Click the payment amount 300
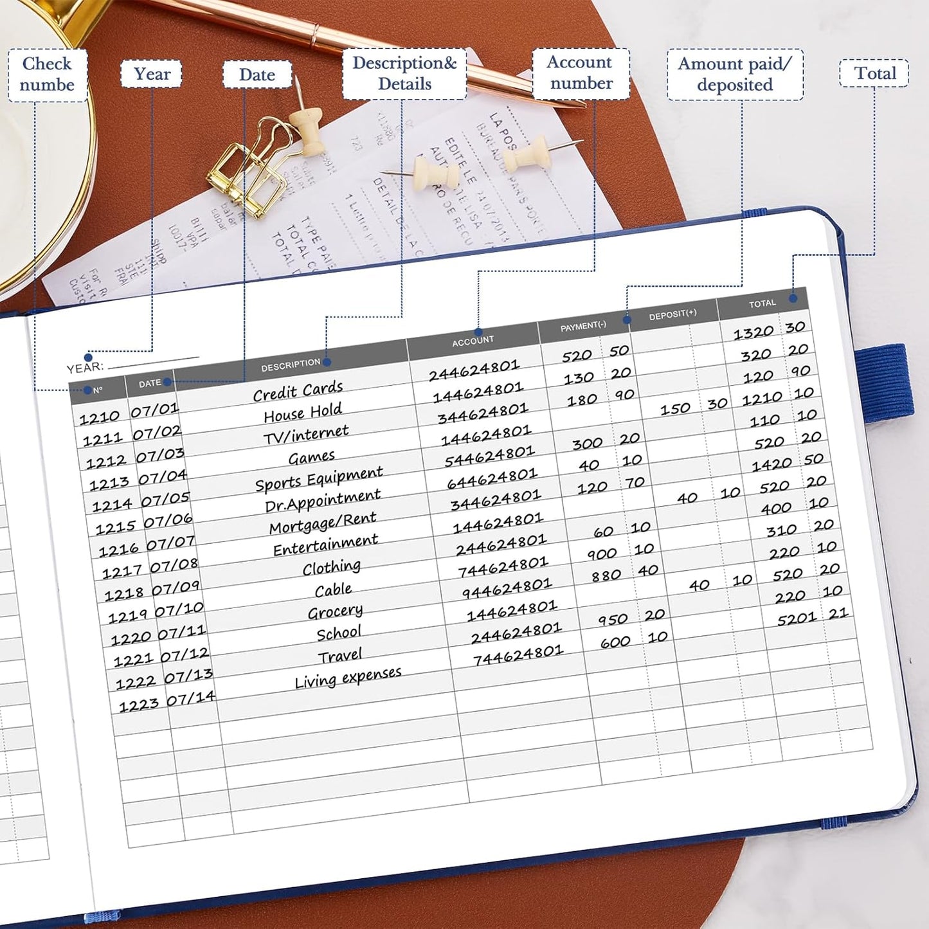The height and width of the screenshot is (929, 929). [x=588, y=444]
